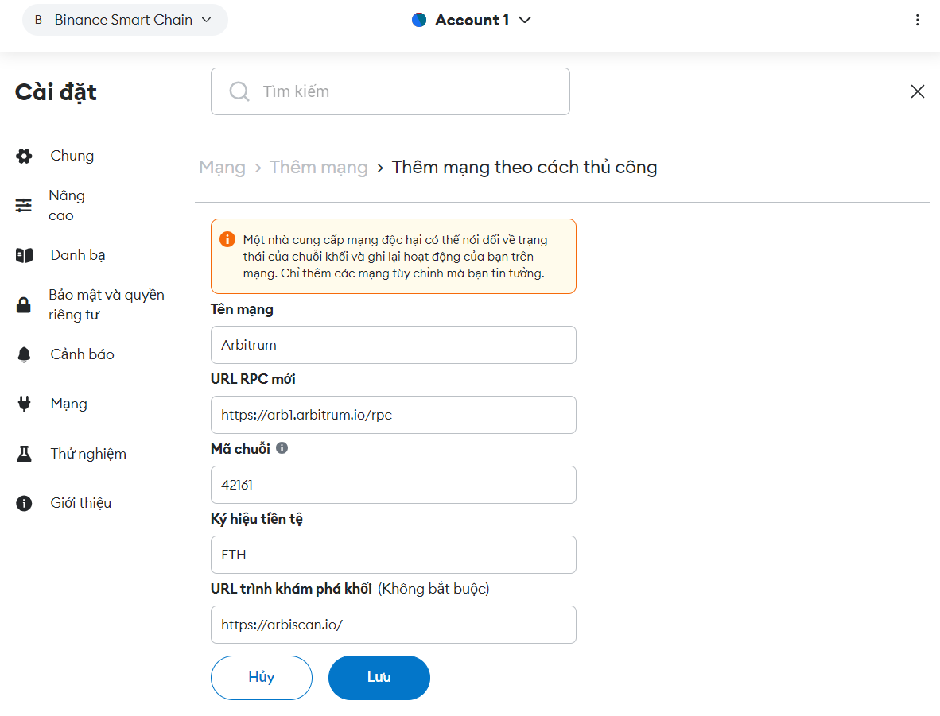Click the plug icon beside Mạng

pyautogui.click(x=24, y=404)
